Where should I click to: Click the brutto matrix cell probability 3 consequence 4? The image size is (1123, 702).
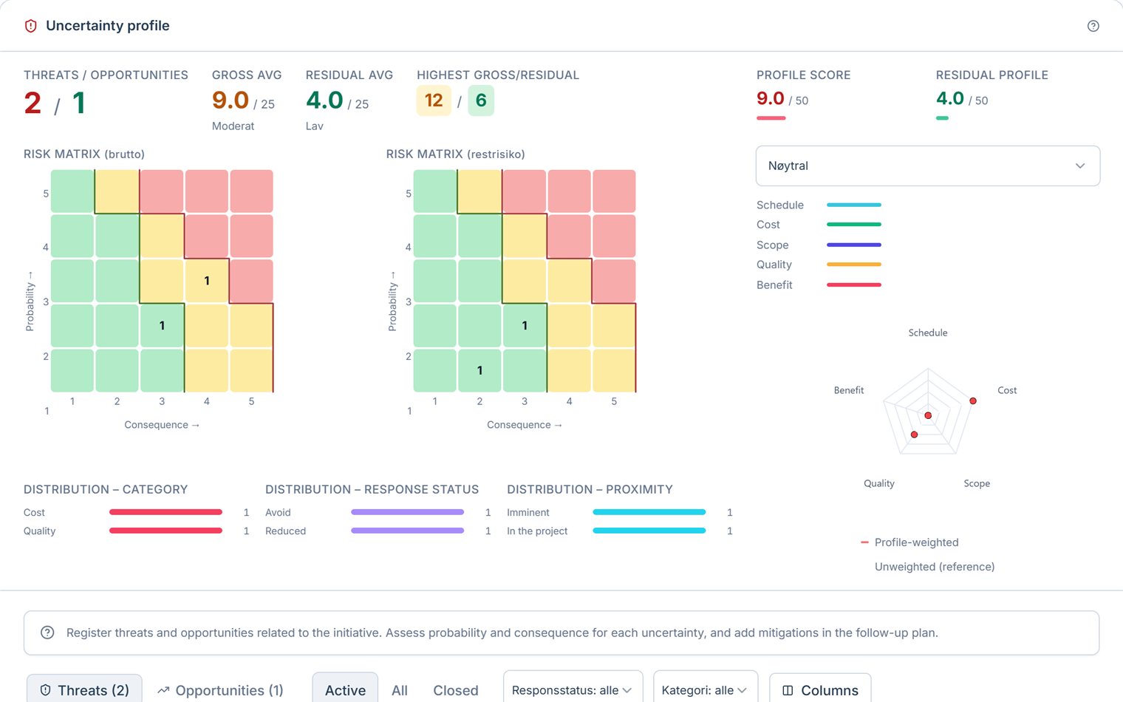coord(207,281)
